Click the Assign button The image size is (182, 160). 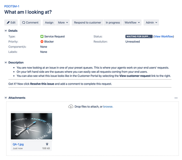49,23
